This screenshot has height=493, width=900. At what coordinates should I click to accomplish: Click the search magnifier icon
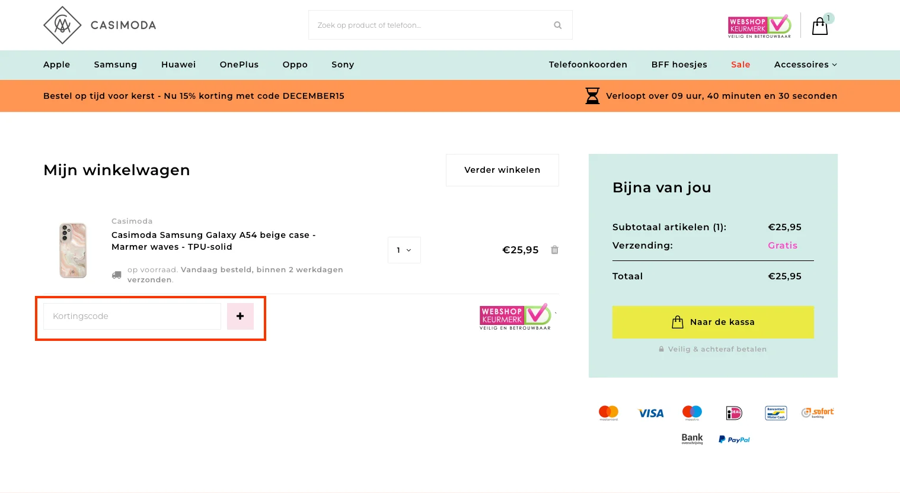(x=557, y=25)
